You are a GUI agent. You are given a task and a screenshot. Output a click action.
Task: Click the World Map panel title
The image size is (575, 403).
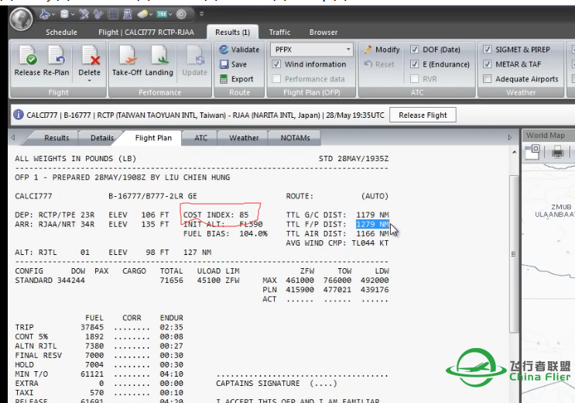(546, 135)
